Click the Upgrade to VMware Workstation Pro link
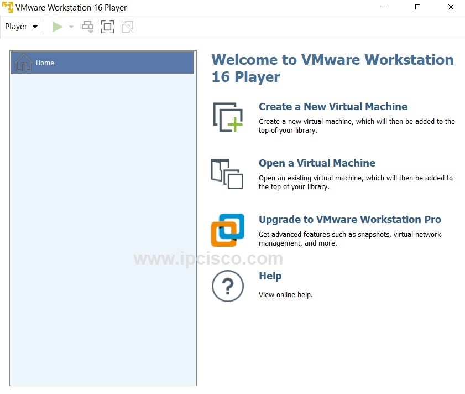The height and width of the screenshot is (394, 465). click(x=349, y=219)
